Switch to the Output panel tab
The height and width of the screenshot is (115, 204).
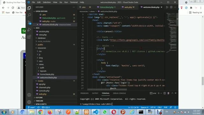[x=95, y=93]
